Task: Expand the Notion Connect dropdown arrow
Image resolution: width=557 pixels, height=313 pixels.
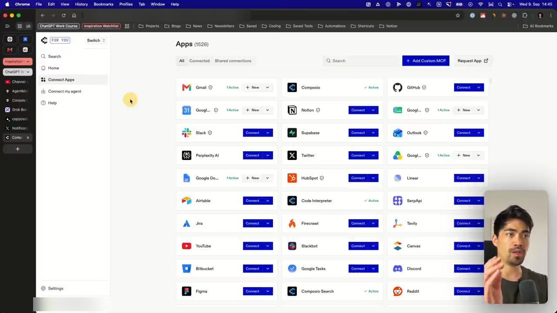Action: (373, 110)
